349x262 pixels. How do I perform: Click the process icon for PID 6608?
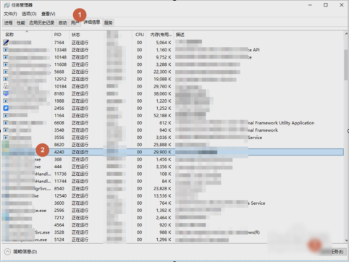pyautogui.click(x=6, y=123)
